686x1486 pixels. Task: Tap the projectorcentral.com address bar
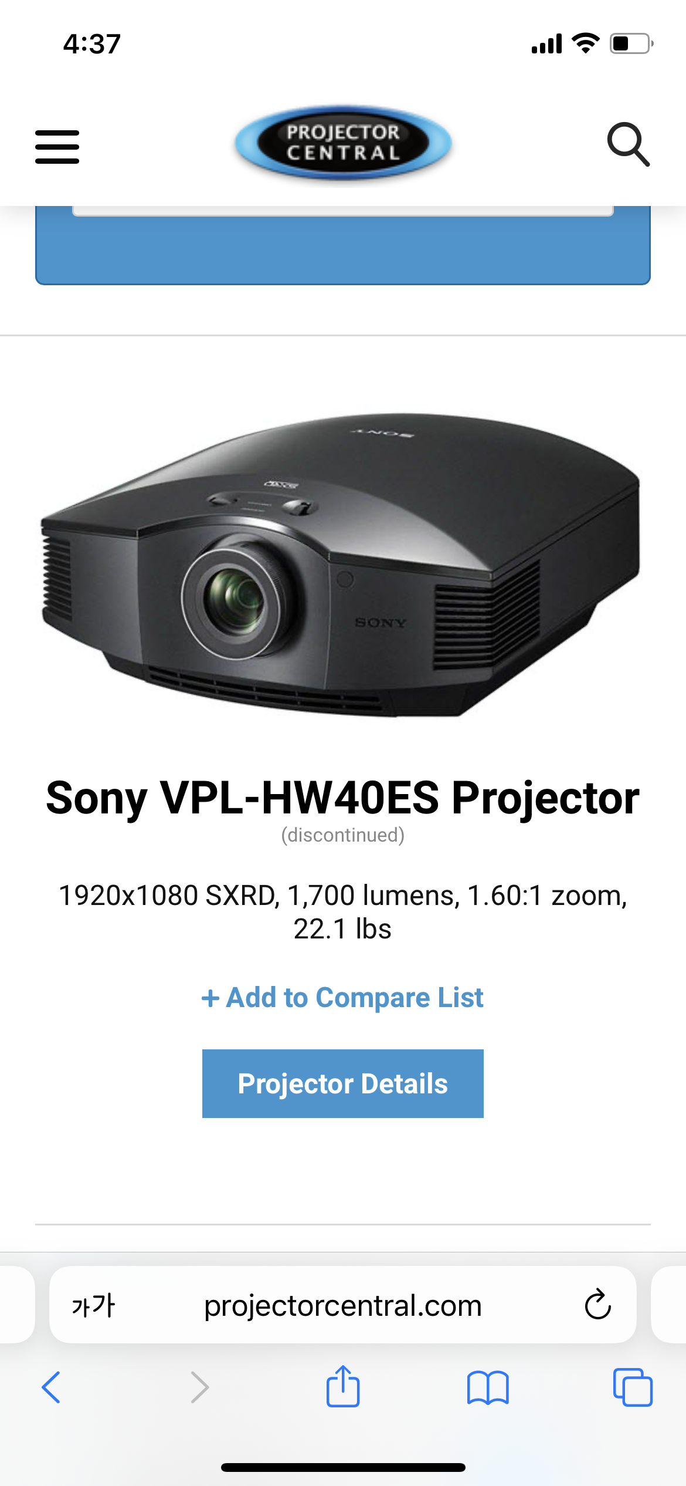[343, 1305]
